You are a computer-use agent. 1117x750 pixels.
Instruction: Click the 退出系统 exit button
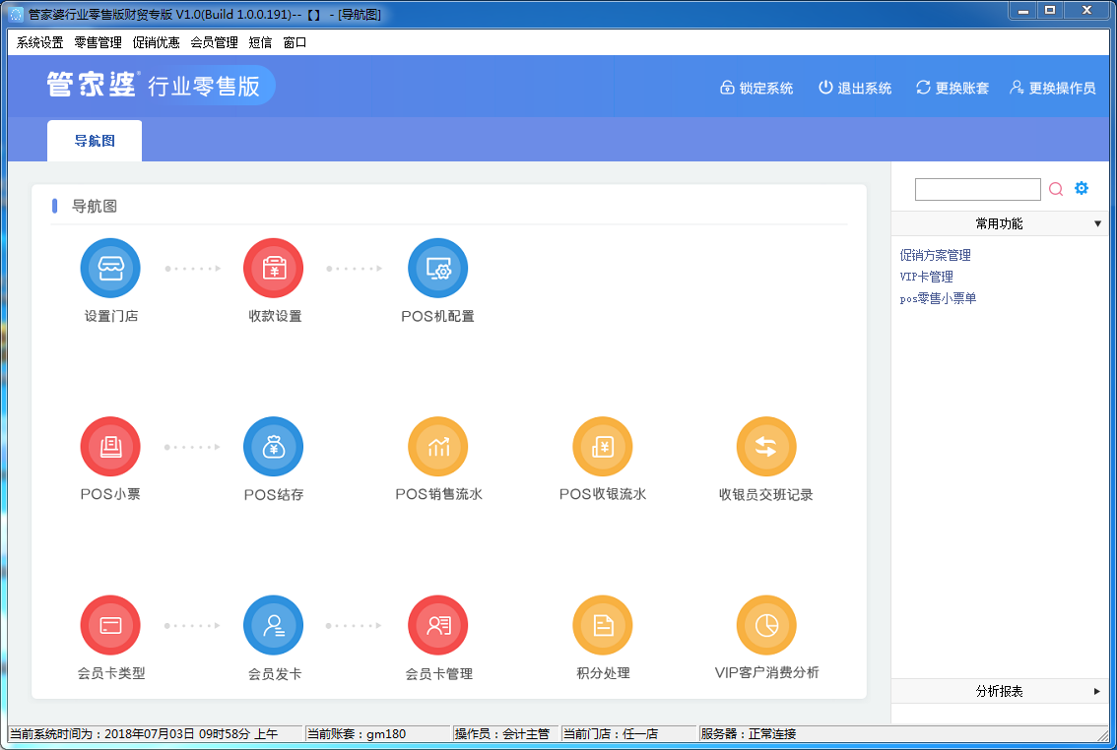854,88
